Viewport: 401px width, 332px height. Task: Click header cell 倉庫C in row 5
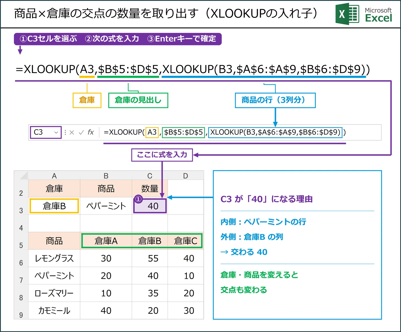[186, 241]
